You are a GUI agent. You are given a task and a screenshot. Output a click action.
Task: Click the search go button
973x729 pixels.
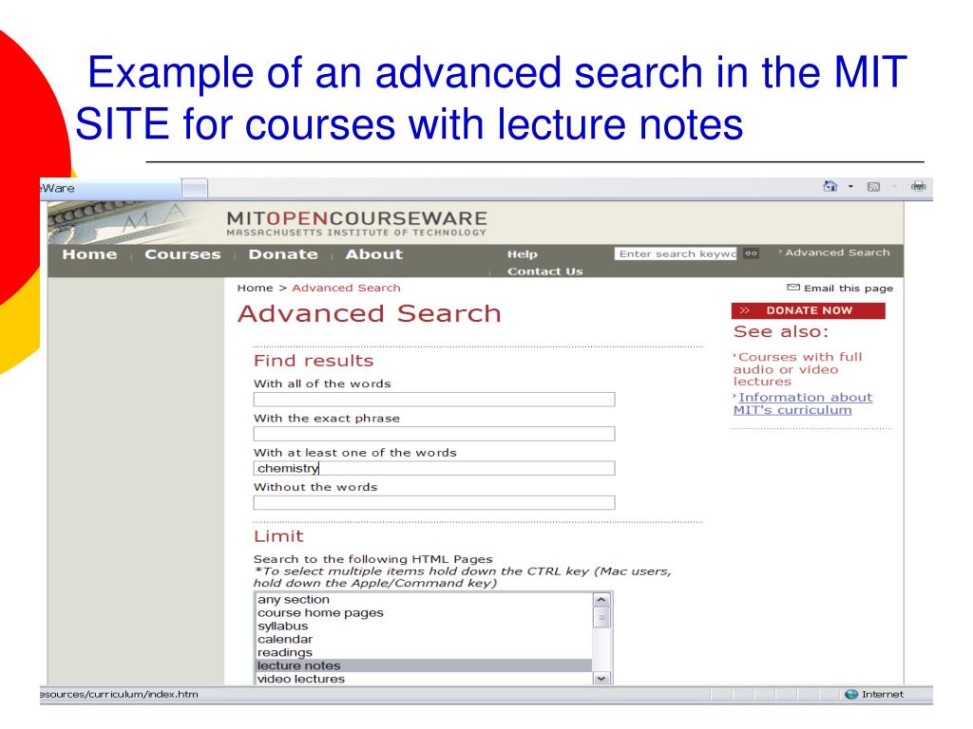coord(752,253)
